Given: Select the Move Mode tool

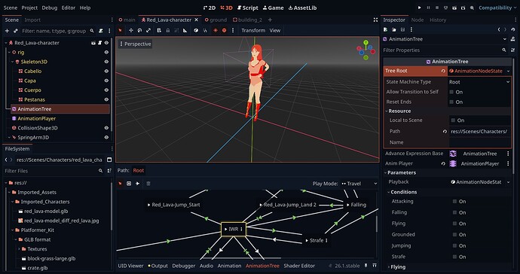Looking at the screenshot, I should pyautogui.click(x=131, y=30).
